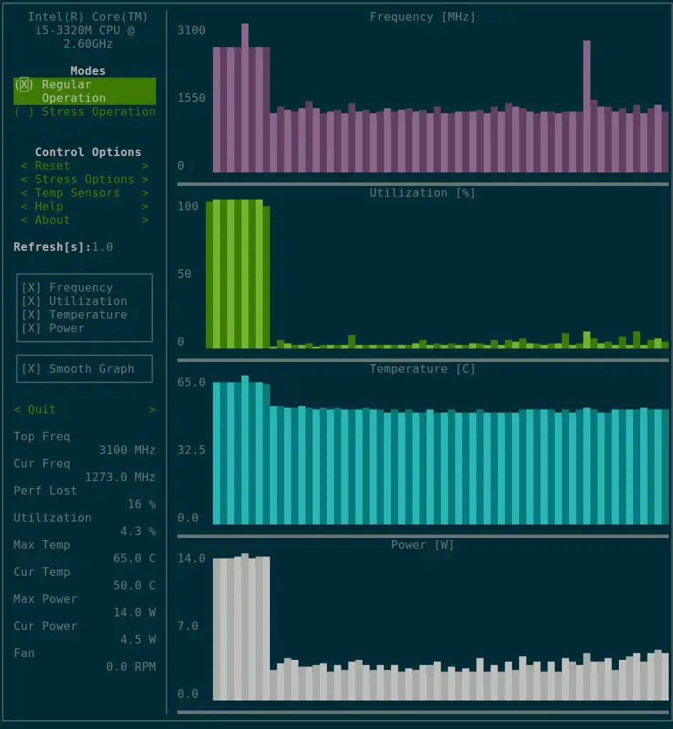Disable the Temperature graph checkbox
This screenshot has width=673, height=729.
coord(74,315)
